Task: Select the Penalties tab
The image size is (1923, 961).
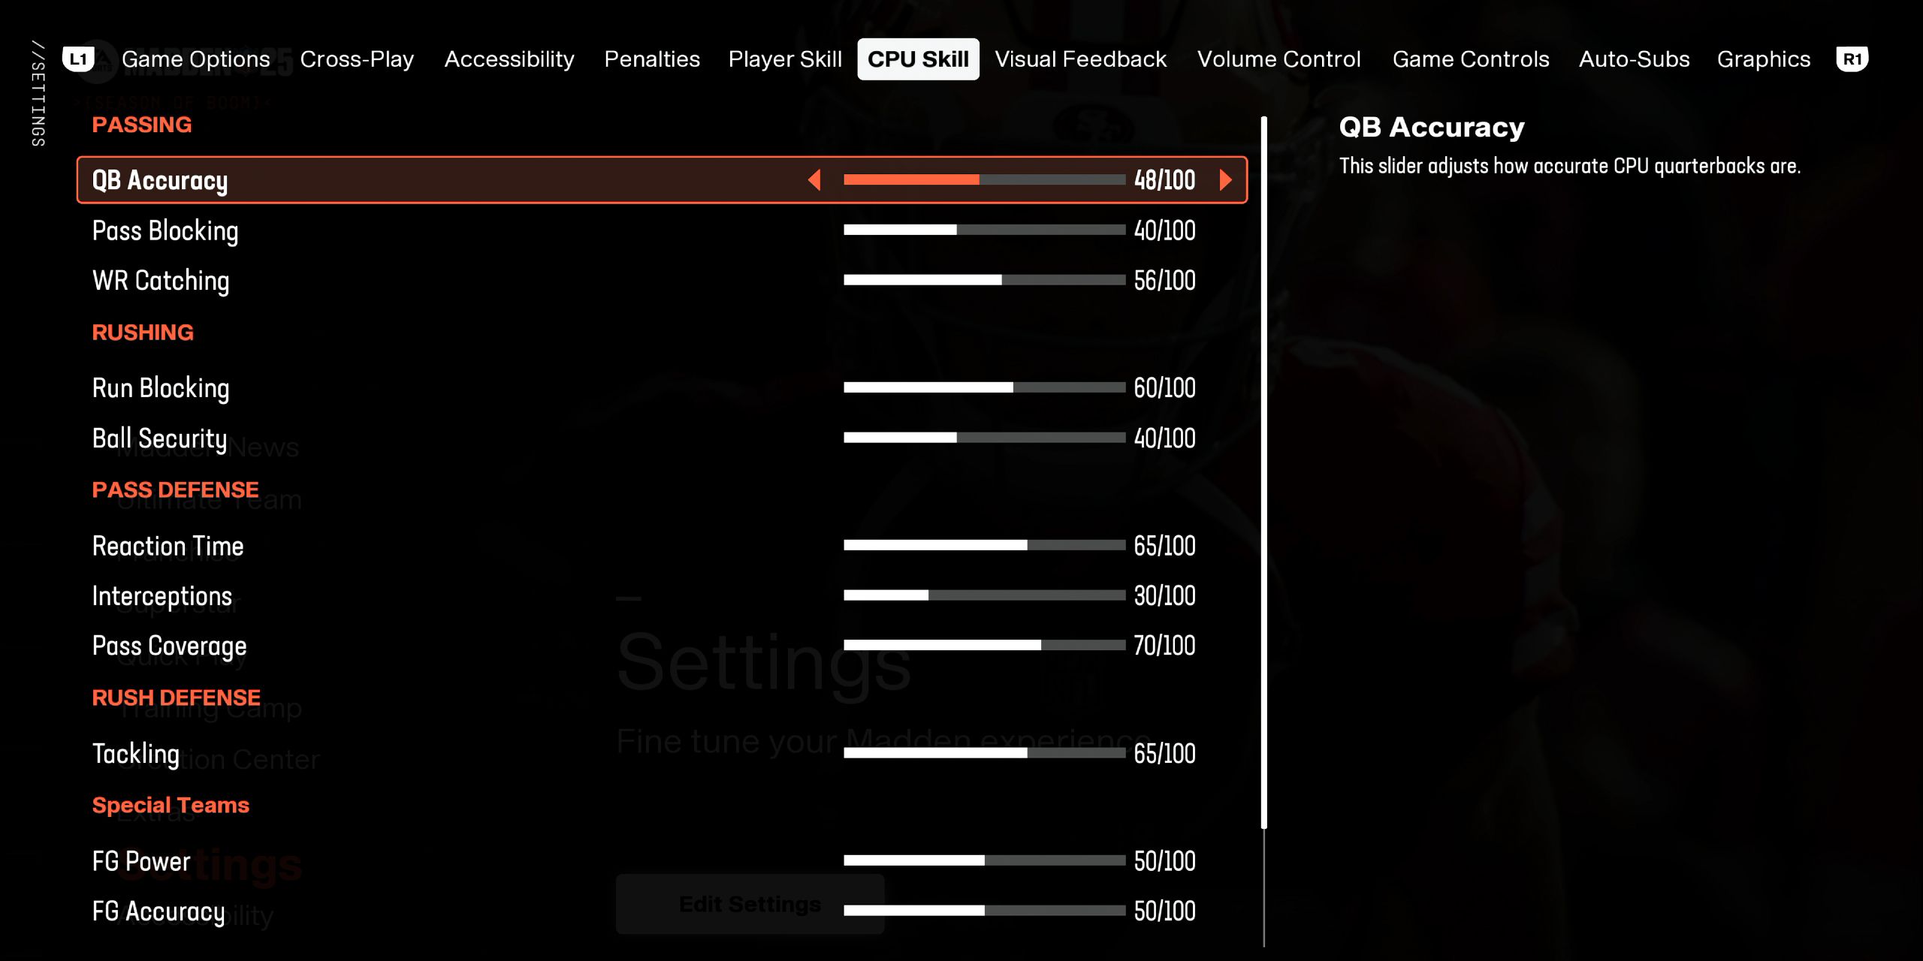Action: coord(651,59)
